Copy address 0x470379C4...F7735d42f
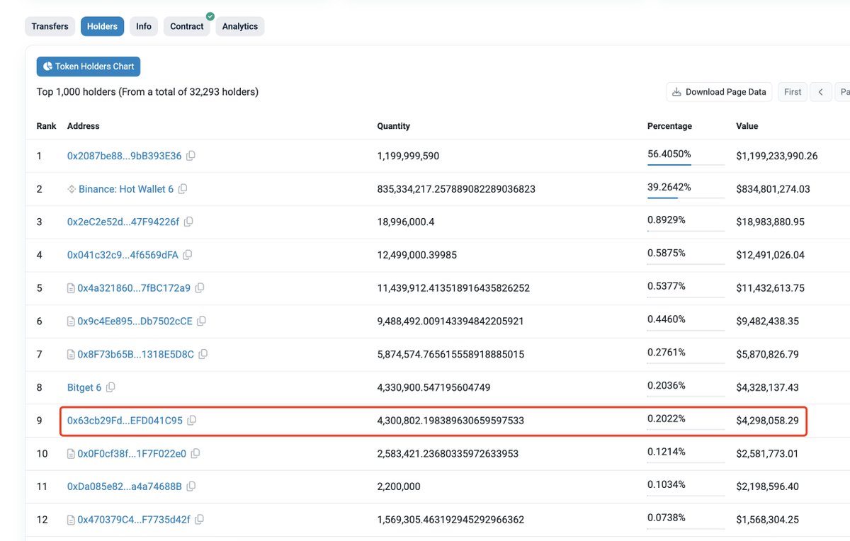This screenshot has width=850, height=541. click(199, 520)
